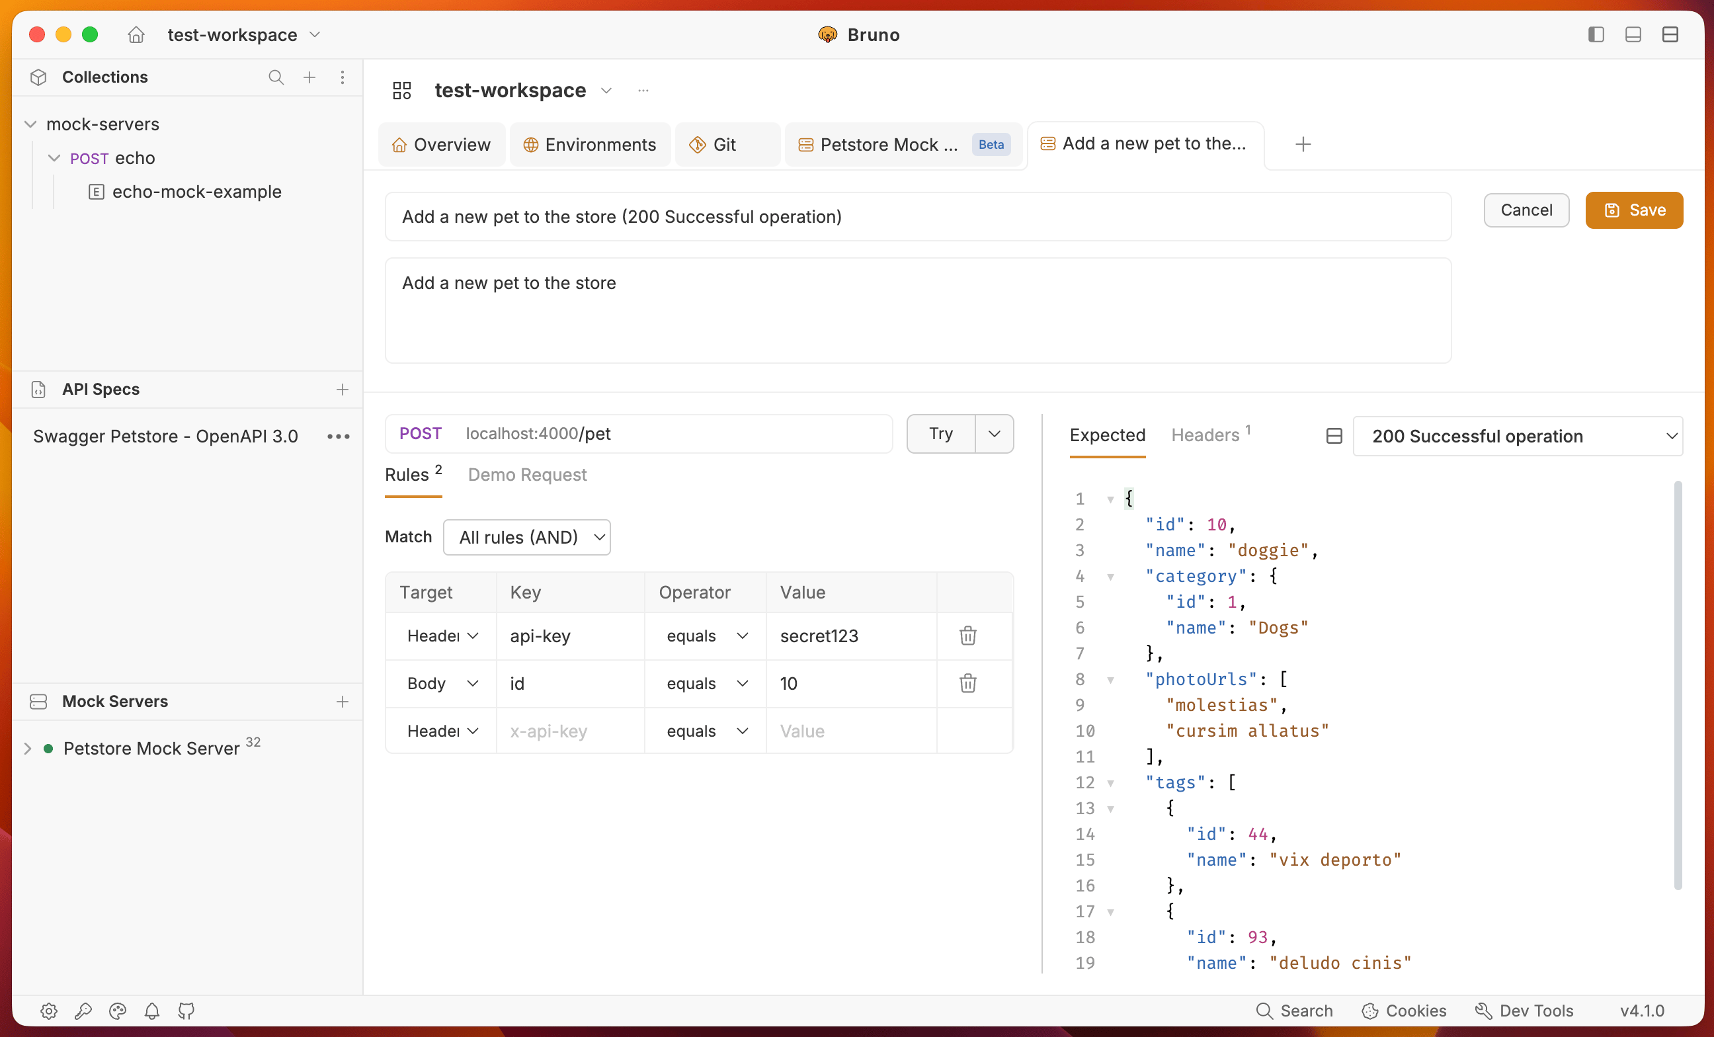Screen dimensions: 1714x1037
Task: Select the Expected tab
Action: pyautogui.click(x=1108, y=435)
